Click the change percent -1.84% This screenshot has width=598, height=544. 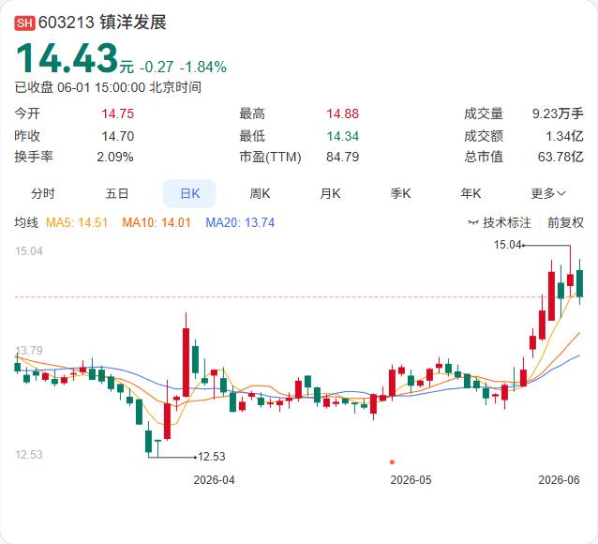pos(202,68)
